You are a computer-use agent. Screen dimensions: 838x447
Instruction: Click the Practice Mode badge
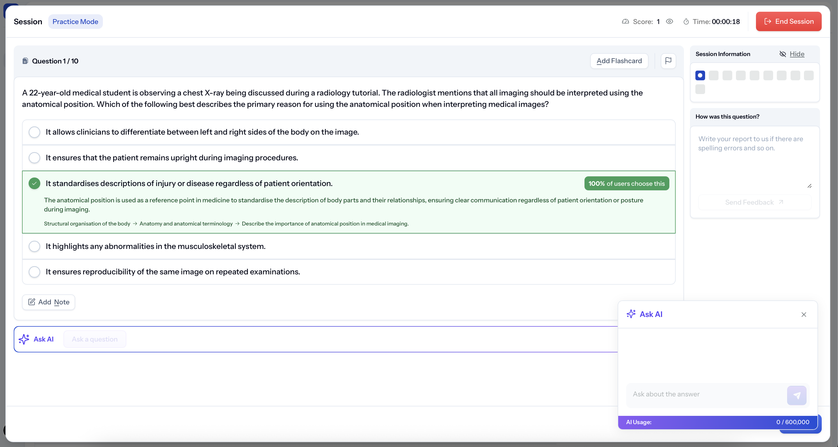(75, 21)
